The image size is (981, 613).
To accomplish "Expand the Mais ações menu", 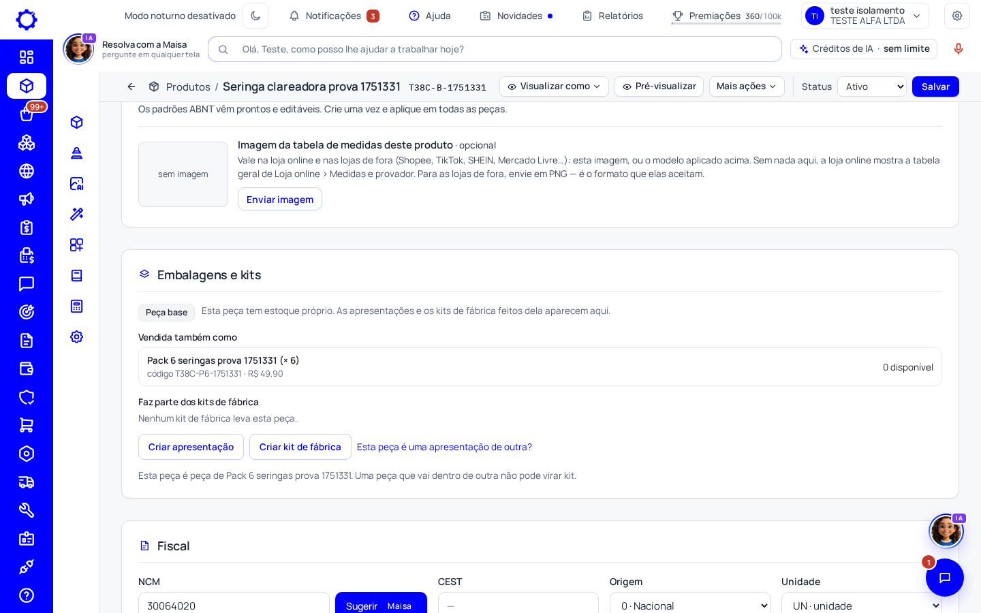I will pyautogui.click(x=747, y=87).
